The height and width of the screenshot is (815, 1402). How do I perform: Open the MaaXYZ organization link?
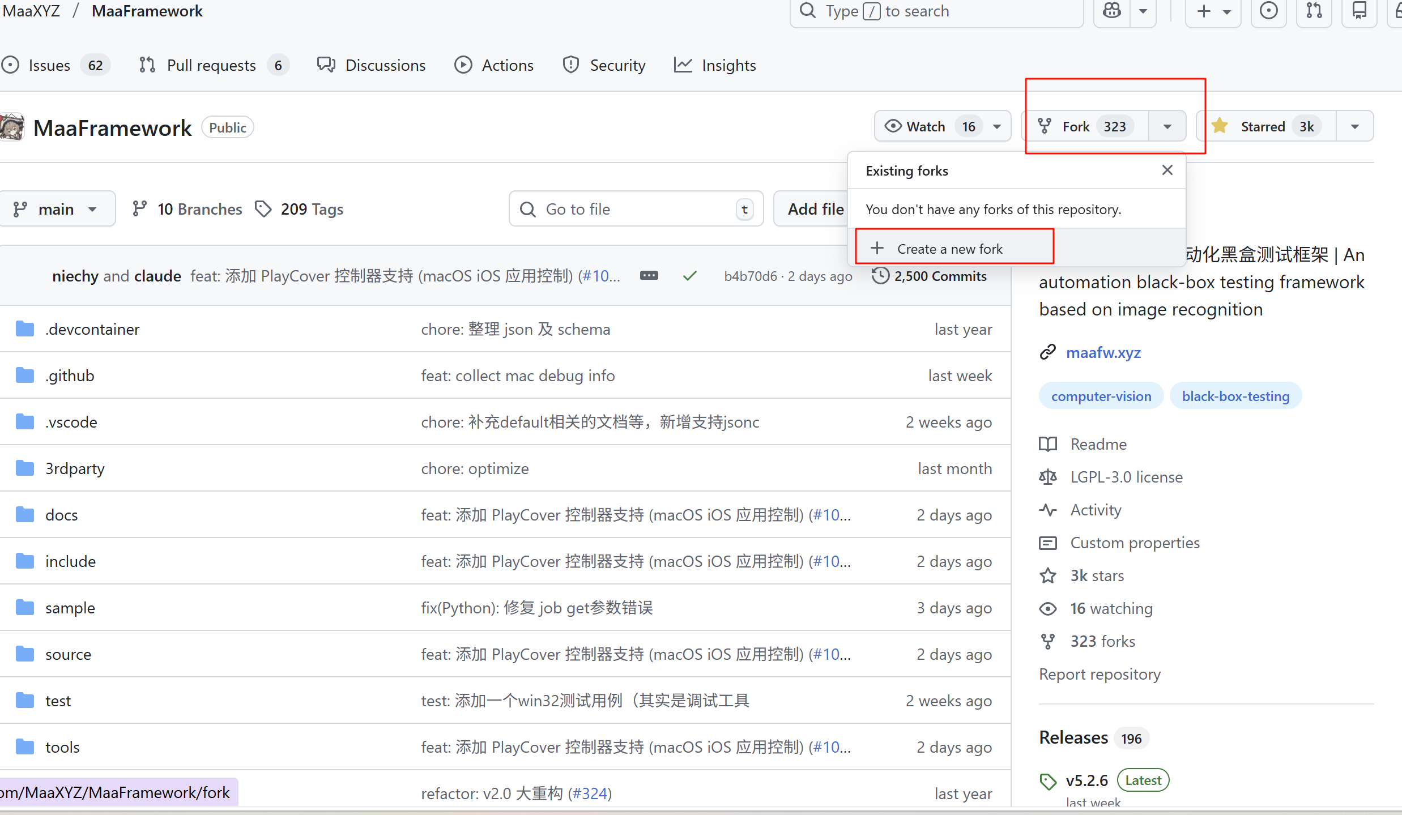coord(31,11)
